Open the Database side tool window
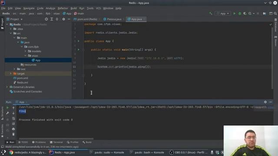 276,25
